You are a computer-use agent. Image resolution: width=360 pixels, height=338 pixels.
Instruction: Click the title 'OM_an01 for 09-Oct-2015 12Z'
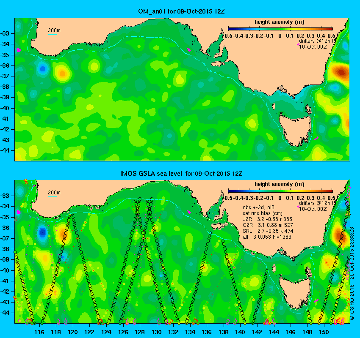[x=181, y=11]
